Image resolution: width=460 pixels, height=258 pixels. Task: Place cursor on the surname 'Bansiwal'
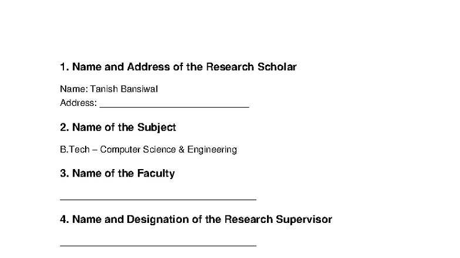click(x=139, y=90)
